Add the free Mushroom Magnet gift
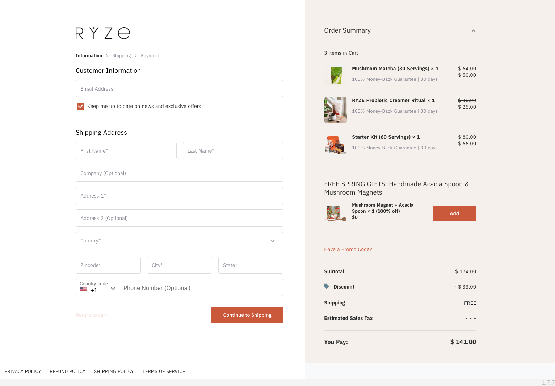555x386 pixels. pyautogui.click(x=454, y=213)
